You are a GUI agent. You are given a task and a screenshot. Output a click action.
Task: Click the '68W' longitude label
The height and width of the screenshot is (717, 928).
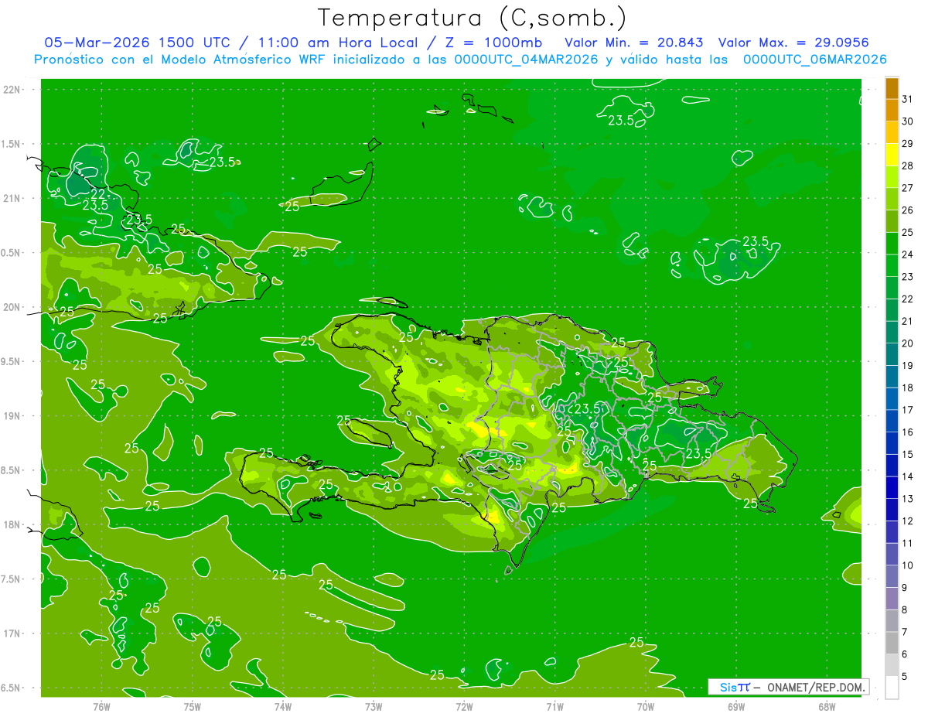tap(827, 707)
